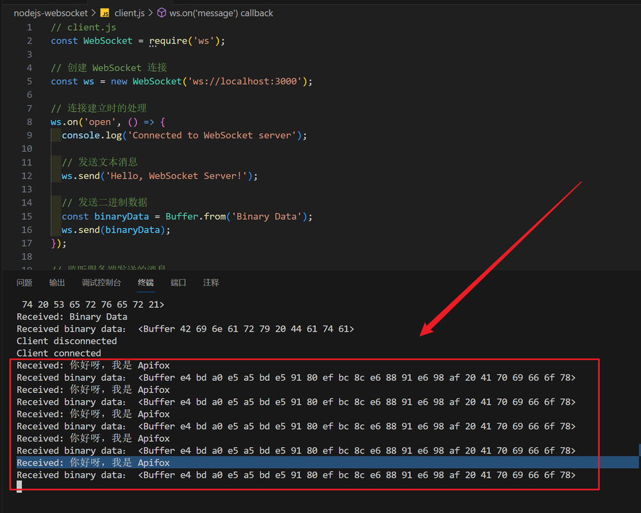Click the console.log statement on line 9
The image size is (641, 513).
coord(88,135)
